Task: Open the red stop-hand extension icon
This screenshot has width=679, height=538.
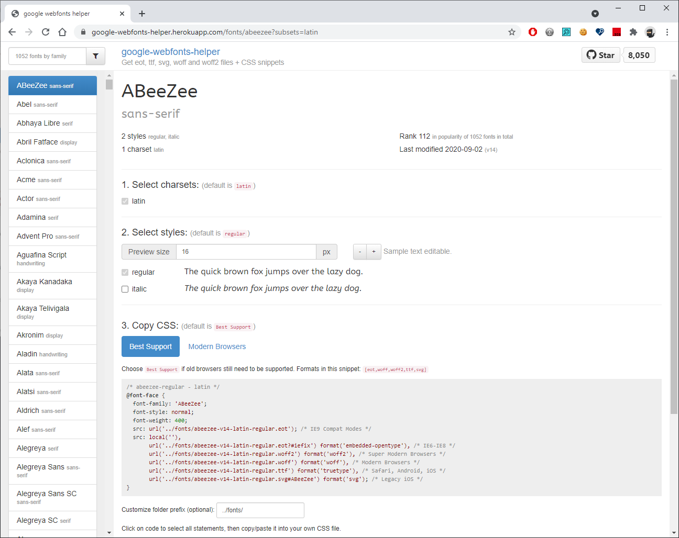Action: tap(533, 32)
